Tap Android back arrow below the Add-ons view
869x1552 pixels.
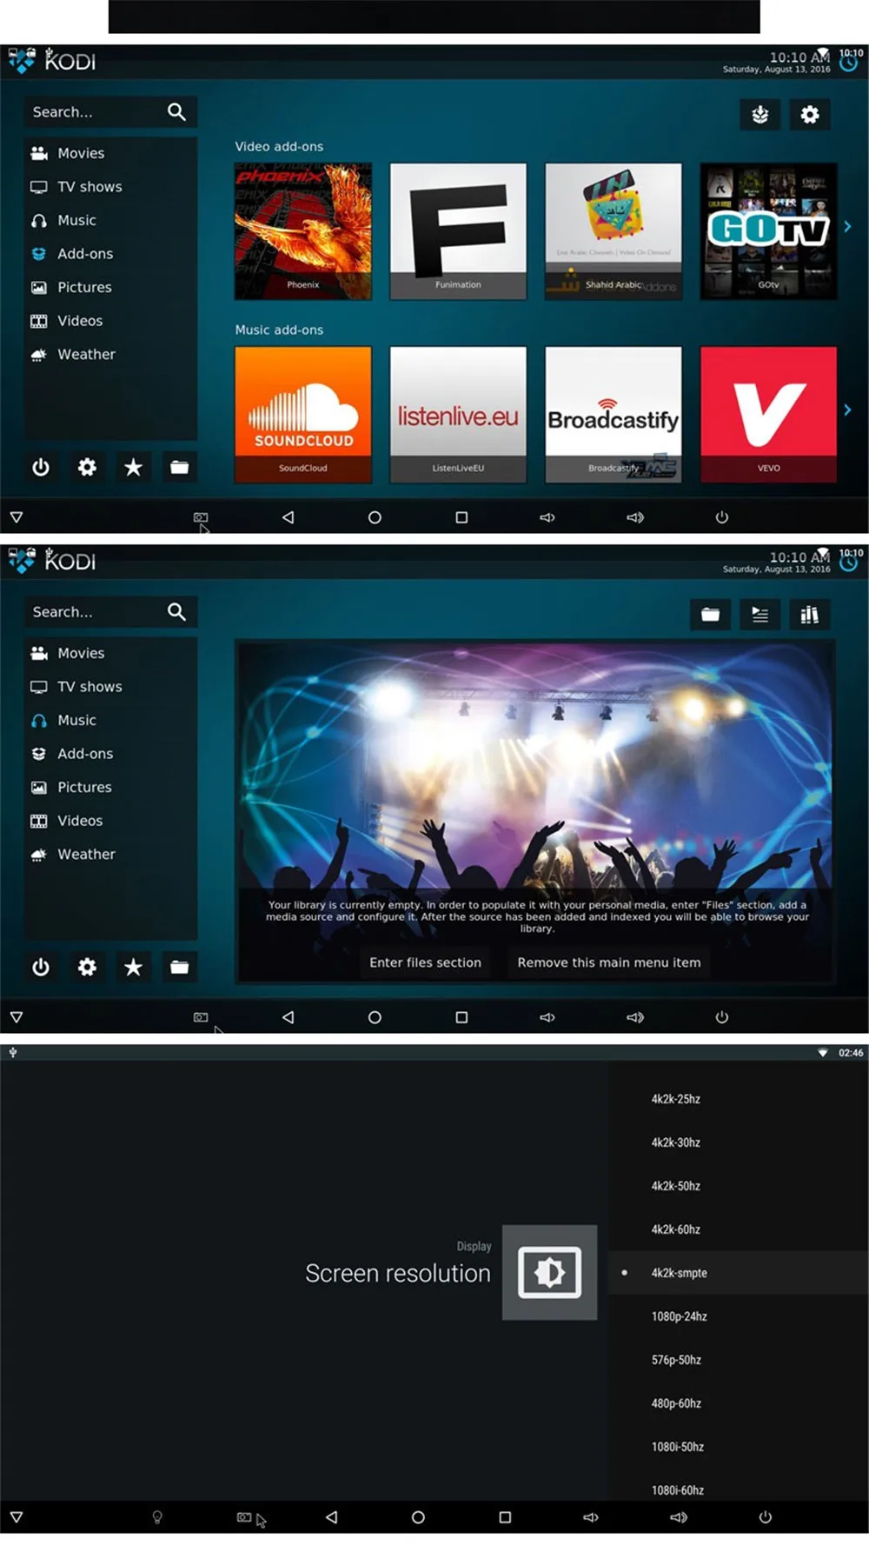coord(288,517)
